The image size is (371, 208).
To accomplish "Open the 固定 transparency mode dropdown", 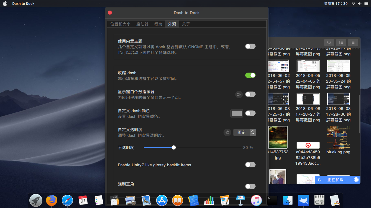I will coord(244,132).
